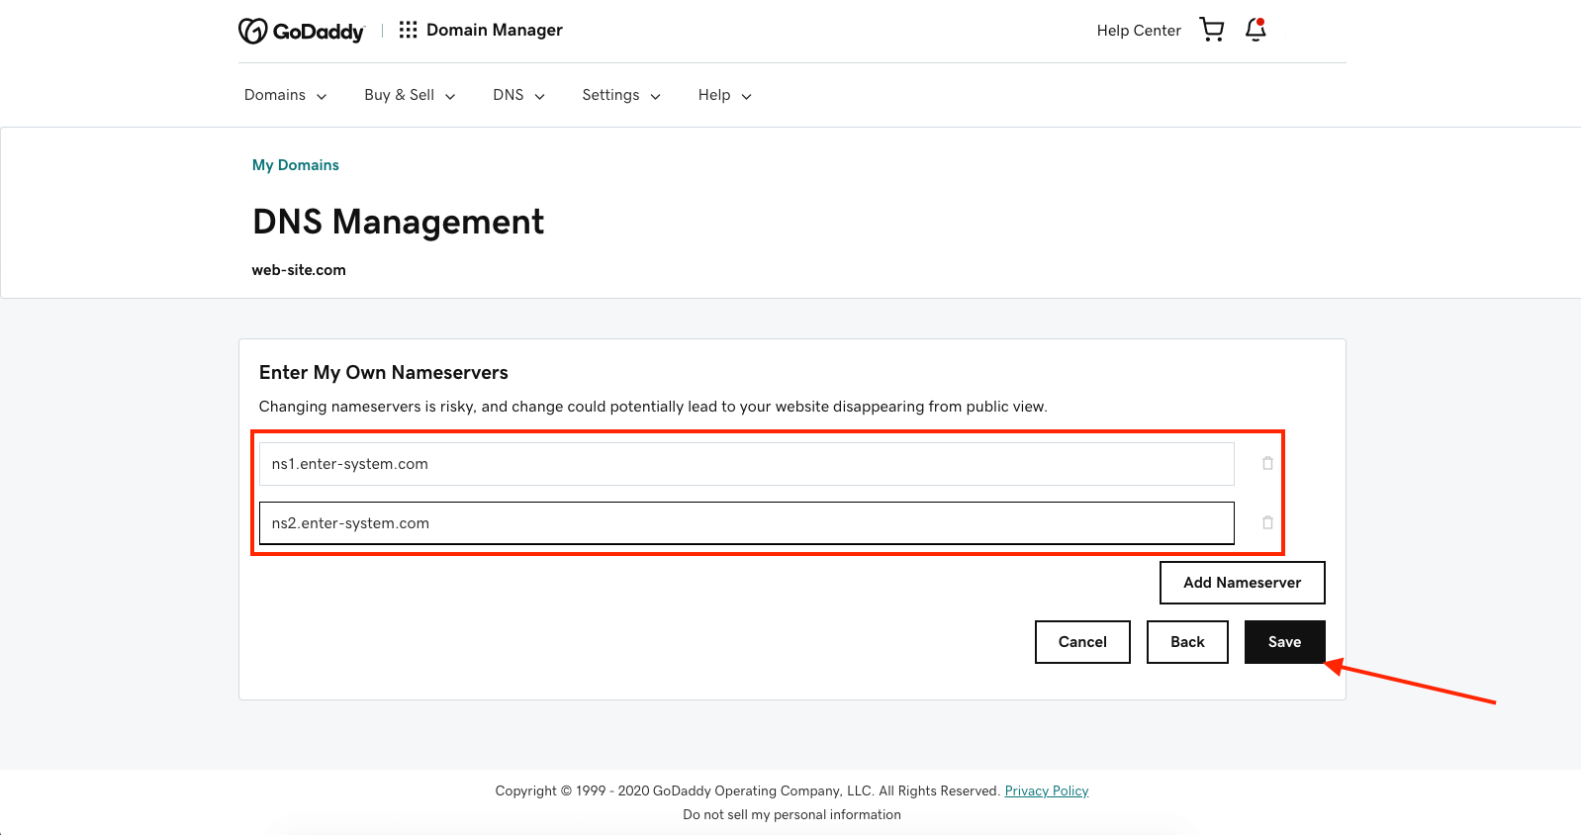Open the shopping cart

pyautogui.click(x=1211, y=30)
